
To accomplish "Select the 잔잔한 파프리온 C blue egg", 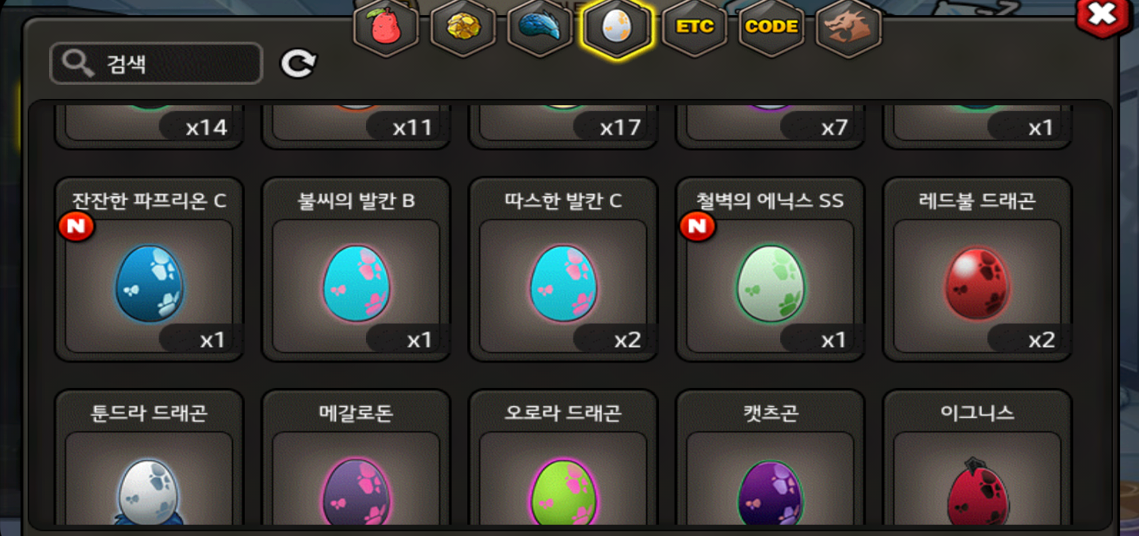I will coord(149,269).
